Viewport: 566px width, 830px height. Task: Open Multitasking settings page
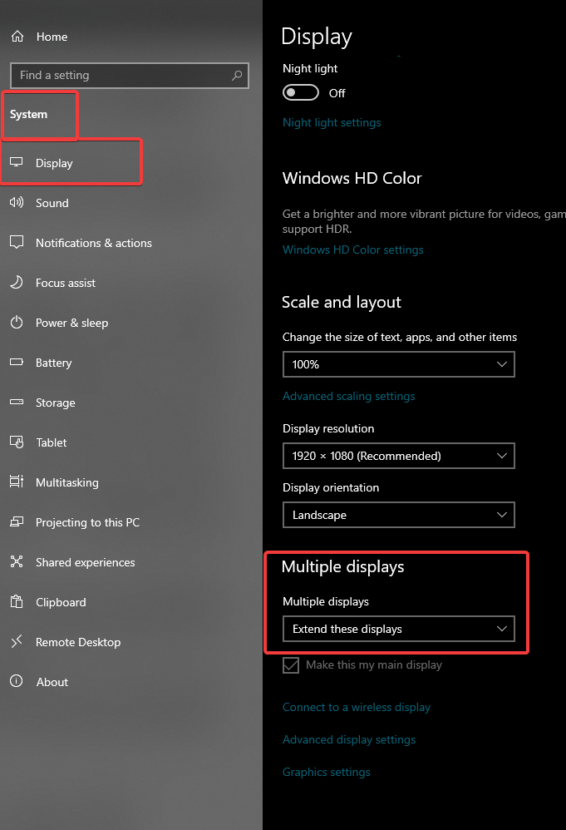[67, 482]
